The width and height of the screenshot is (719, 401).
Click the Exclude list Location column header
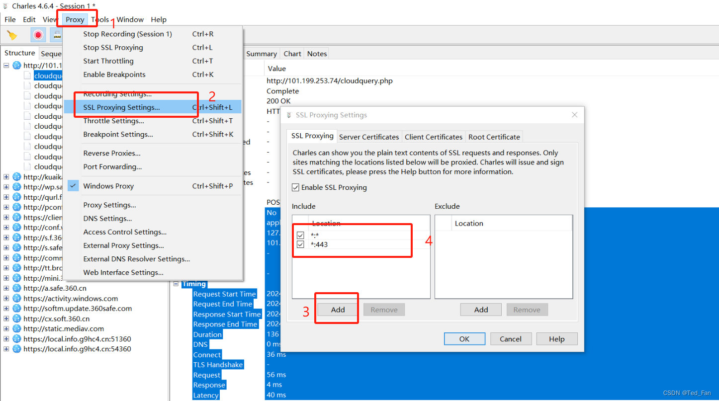click(513, 223)
